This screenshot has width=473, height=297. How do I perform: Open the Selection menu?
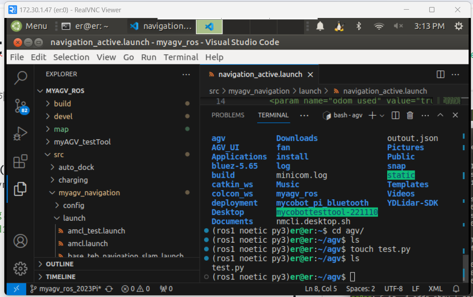[71, 57]
